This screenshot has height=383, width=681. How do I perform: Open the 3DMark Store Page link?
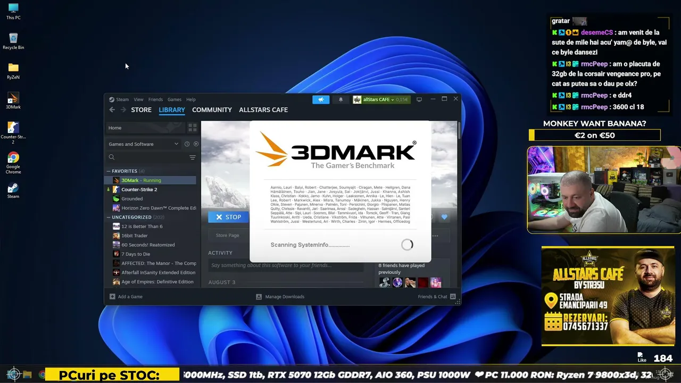[227, 235]
